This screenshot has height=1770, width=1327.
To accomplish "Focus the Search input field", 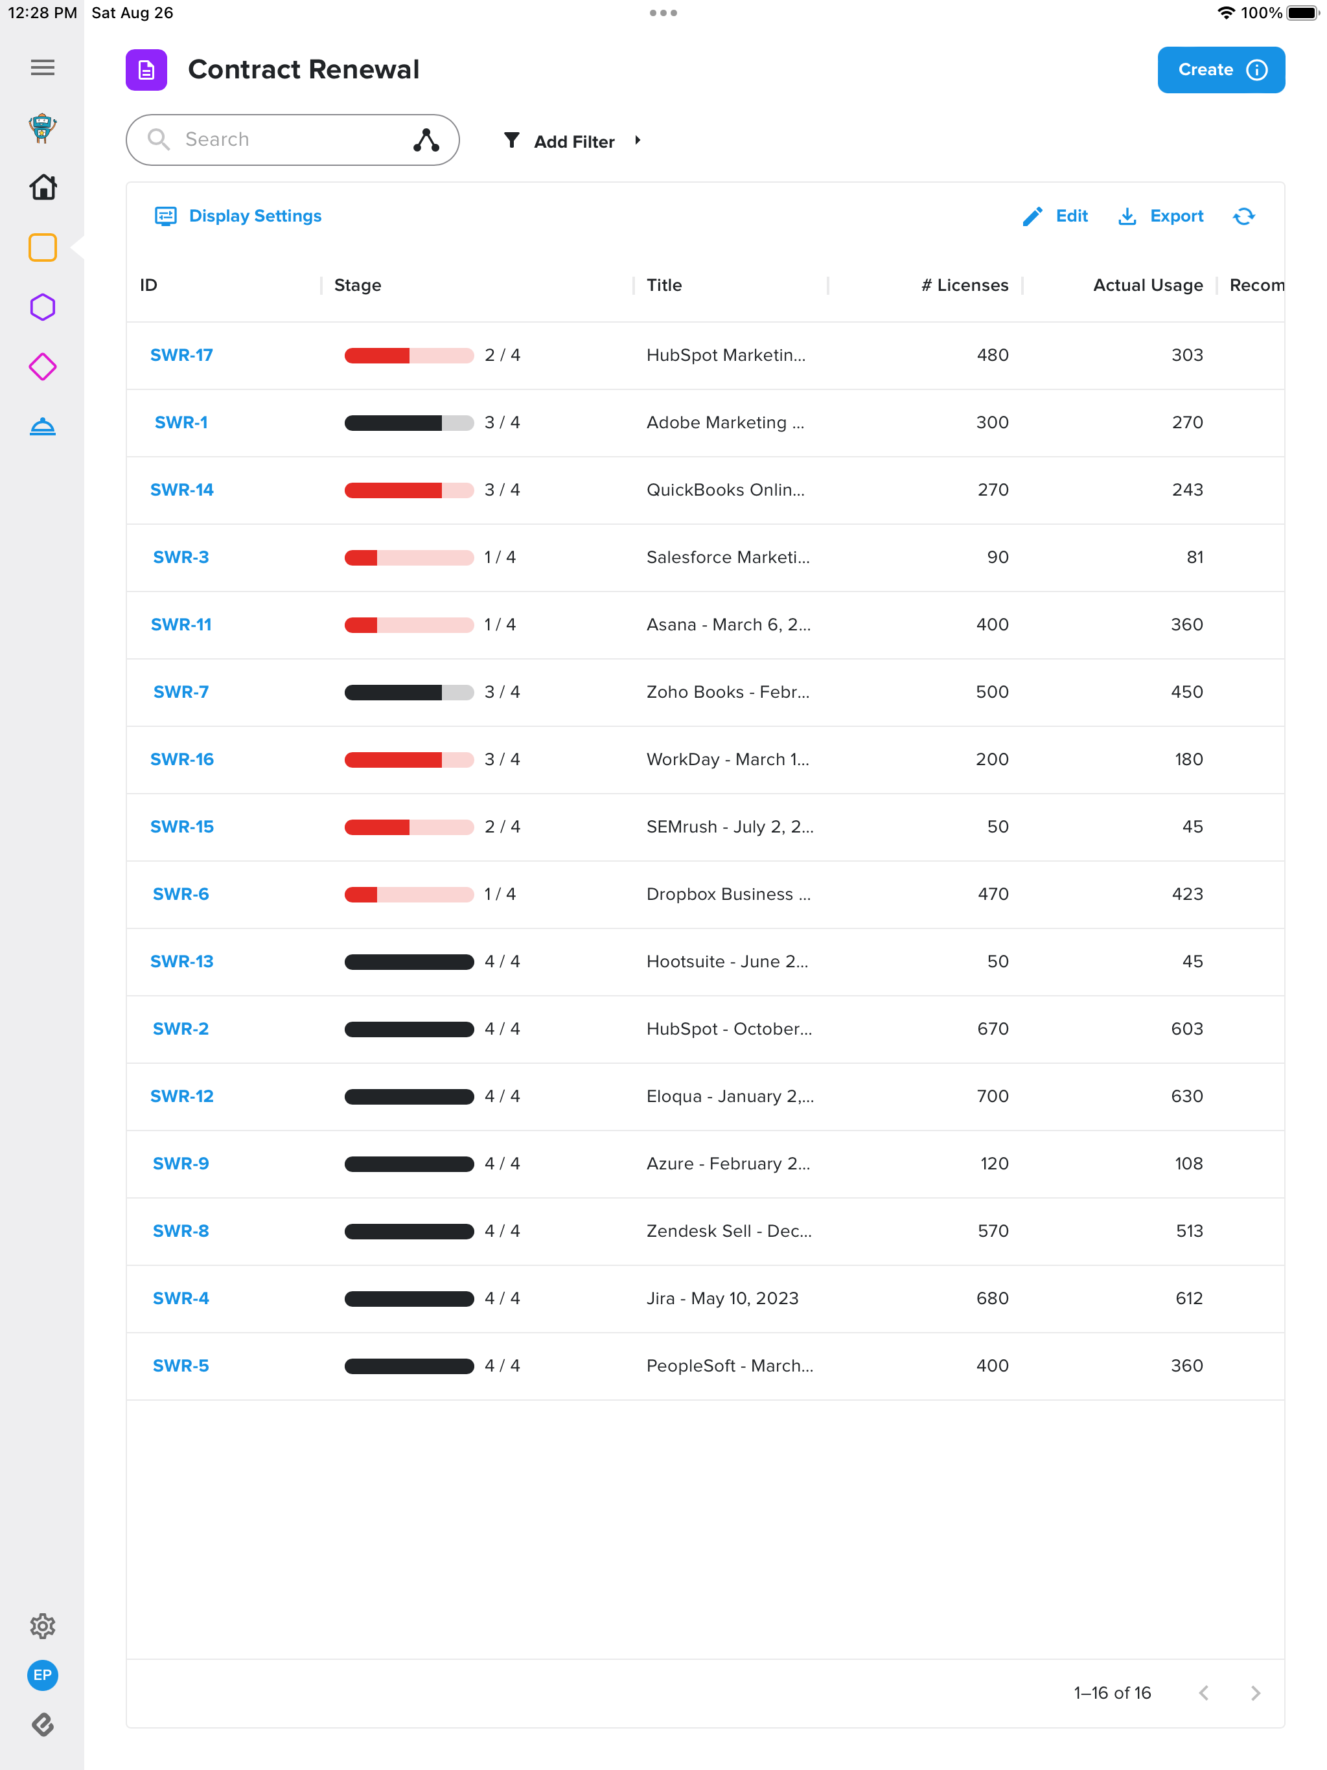I will (x=292, y=140).
